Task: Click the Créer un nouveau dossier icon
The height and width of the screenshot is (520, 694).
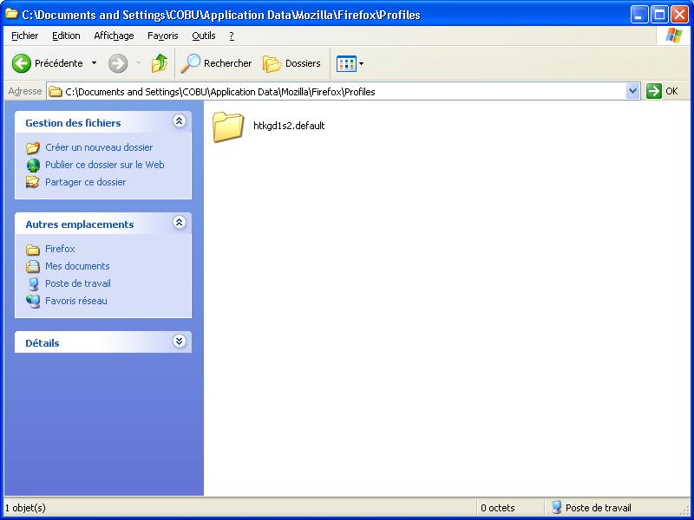Action: coord(33,147)
